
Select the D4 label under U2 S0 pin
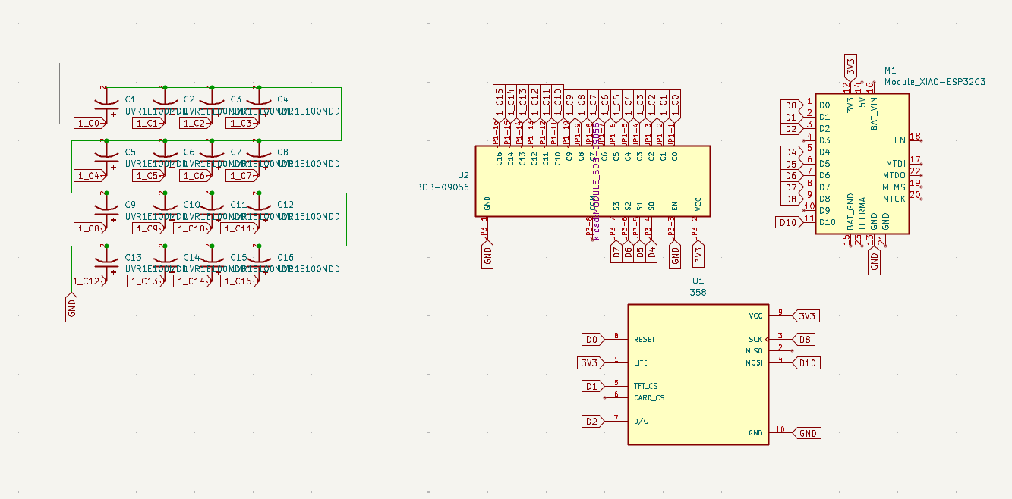click(651, 253)
